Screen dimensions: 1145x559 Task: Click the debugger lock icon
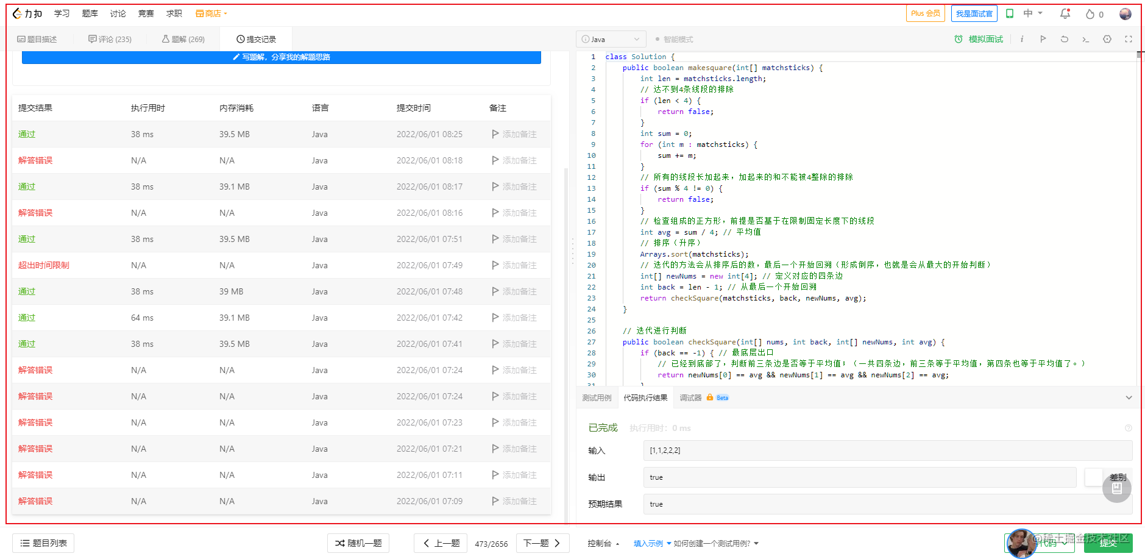click(x=710, y=397)
